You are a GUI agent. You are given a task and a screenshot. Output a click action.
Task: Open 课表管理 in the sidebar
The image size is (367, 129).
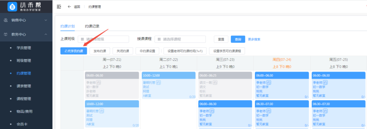24,86
